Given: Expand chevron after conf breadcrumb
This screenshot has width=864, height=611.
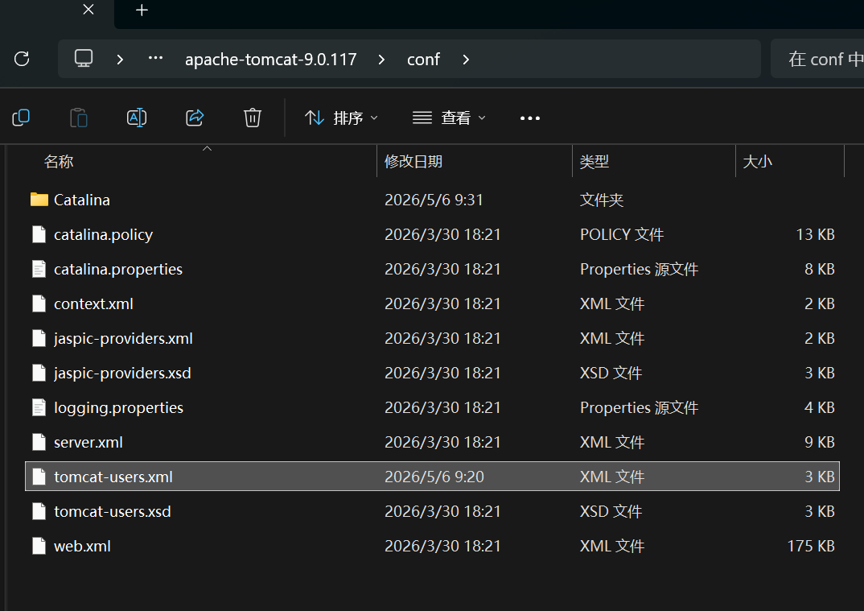Looking at the screenshot, I should [x=466, y=59].
